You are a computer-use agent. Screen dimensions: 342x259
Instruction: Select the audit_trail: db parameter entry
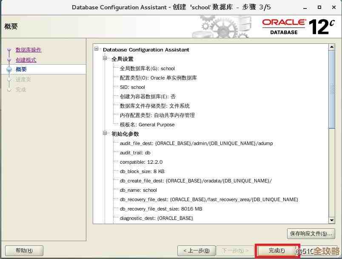(133, 153)
